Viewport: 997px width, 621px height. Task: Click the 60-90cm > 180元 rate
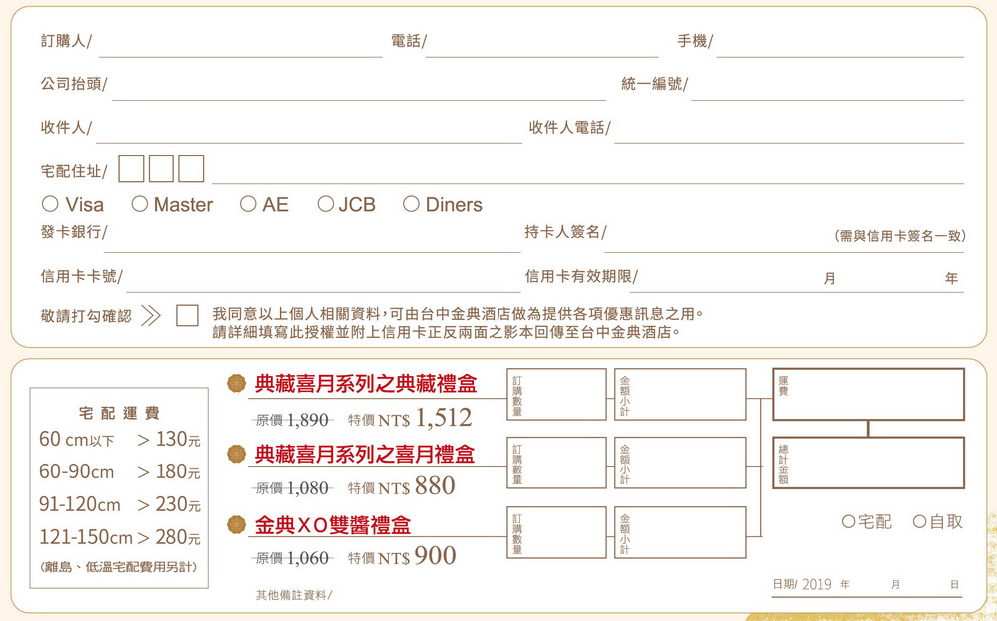[x=120, y=471]
